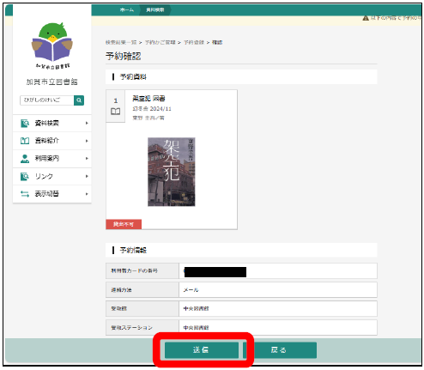Click the 利用案内 person icon
Viewport: 424px width, 370px height.
(25, 159)
